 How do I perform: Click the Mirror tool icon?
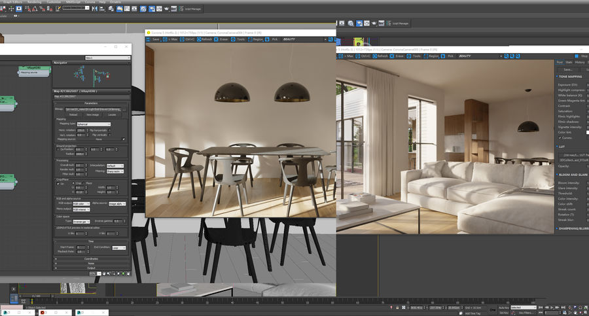[x=95, y=9]
